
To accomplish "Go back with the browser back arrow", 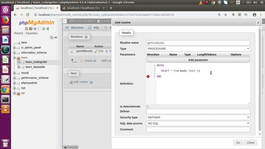I will coord(15,15).
